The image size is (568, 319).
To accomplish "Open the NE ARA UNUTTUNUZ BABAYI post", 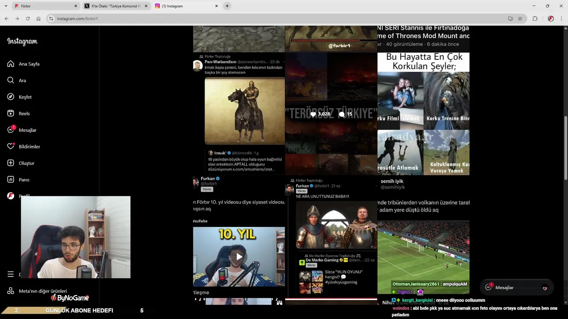I will click(331, 236).
